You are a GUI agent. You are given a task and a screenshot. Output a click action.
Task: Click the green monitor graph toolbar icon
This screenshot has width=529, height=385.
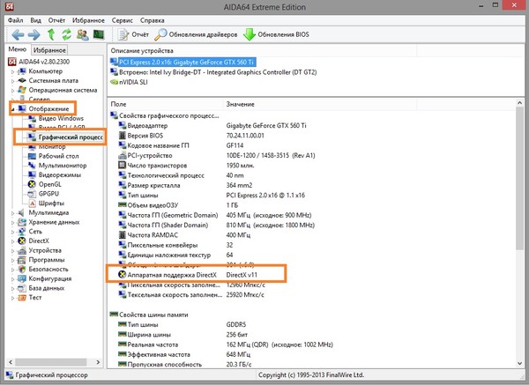[x=99, y=34]
